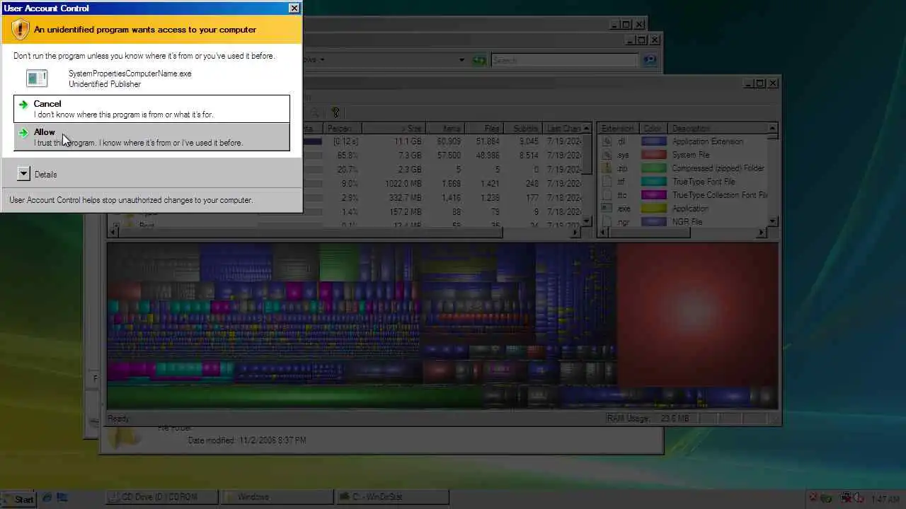Click the TrueType Collection Font File swatch
This screenshot has height=509, width=906.
[654, 195]
